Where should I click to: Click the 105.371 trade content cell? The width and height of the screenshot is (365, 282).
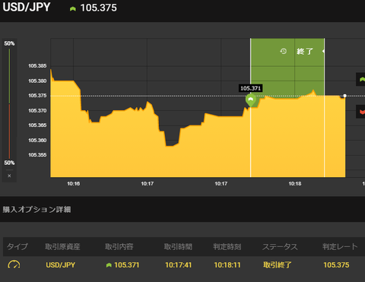coord(127,265)
